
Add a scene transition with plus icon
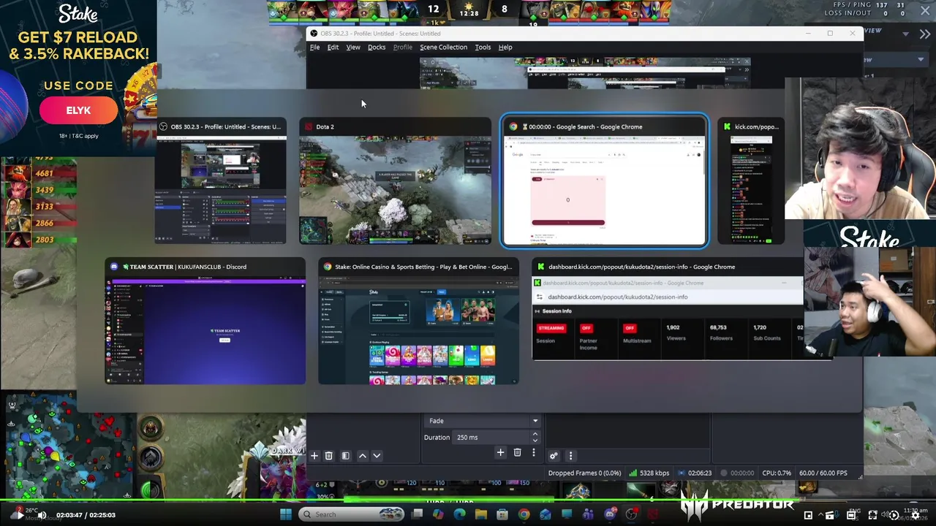pos(500,452)
